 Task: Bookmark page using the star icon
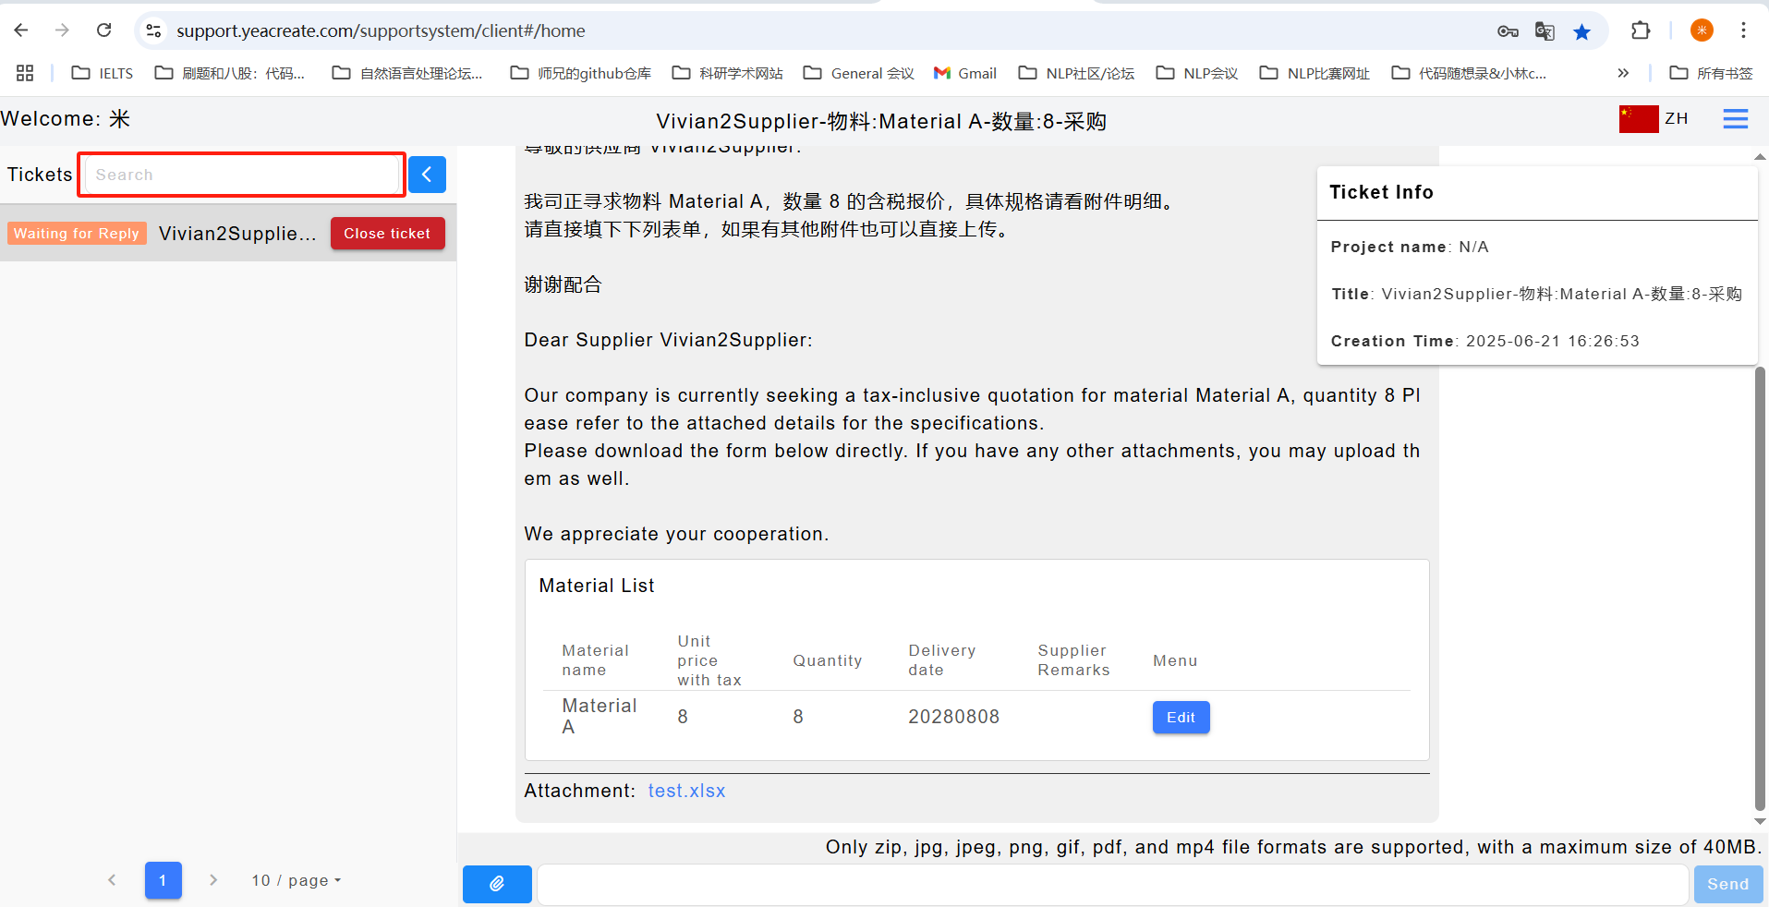1581,31
